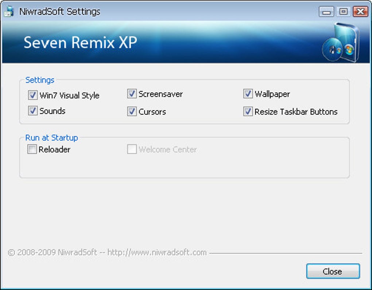
Task: Disable Resize Taskbar Buttons option
Action: click(248, 112)
